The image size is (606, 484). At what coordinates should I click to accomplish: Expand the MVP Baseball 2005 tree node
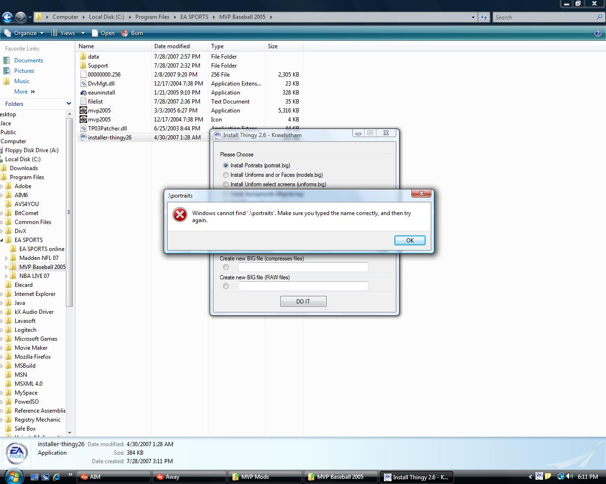click(7, 267)
